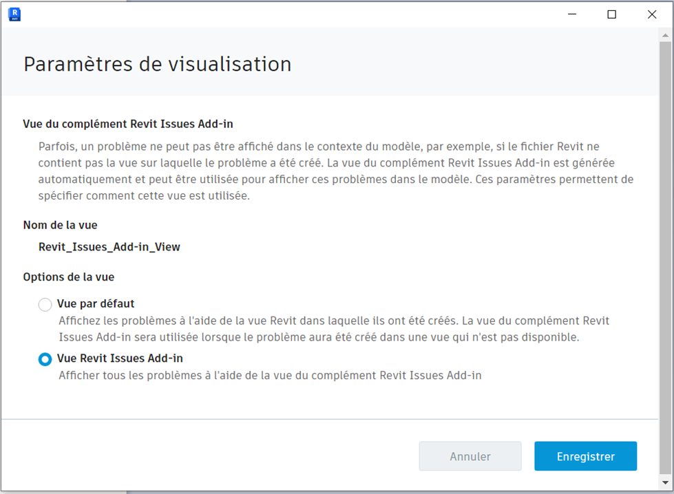The width and height of the screenshot is (674, 494).
Task: Click the "Nom de la vue" label
Action: [60, 225]
